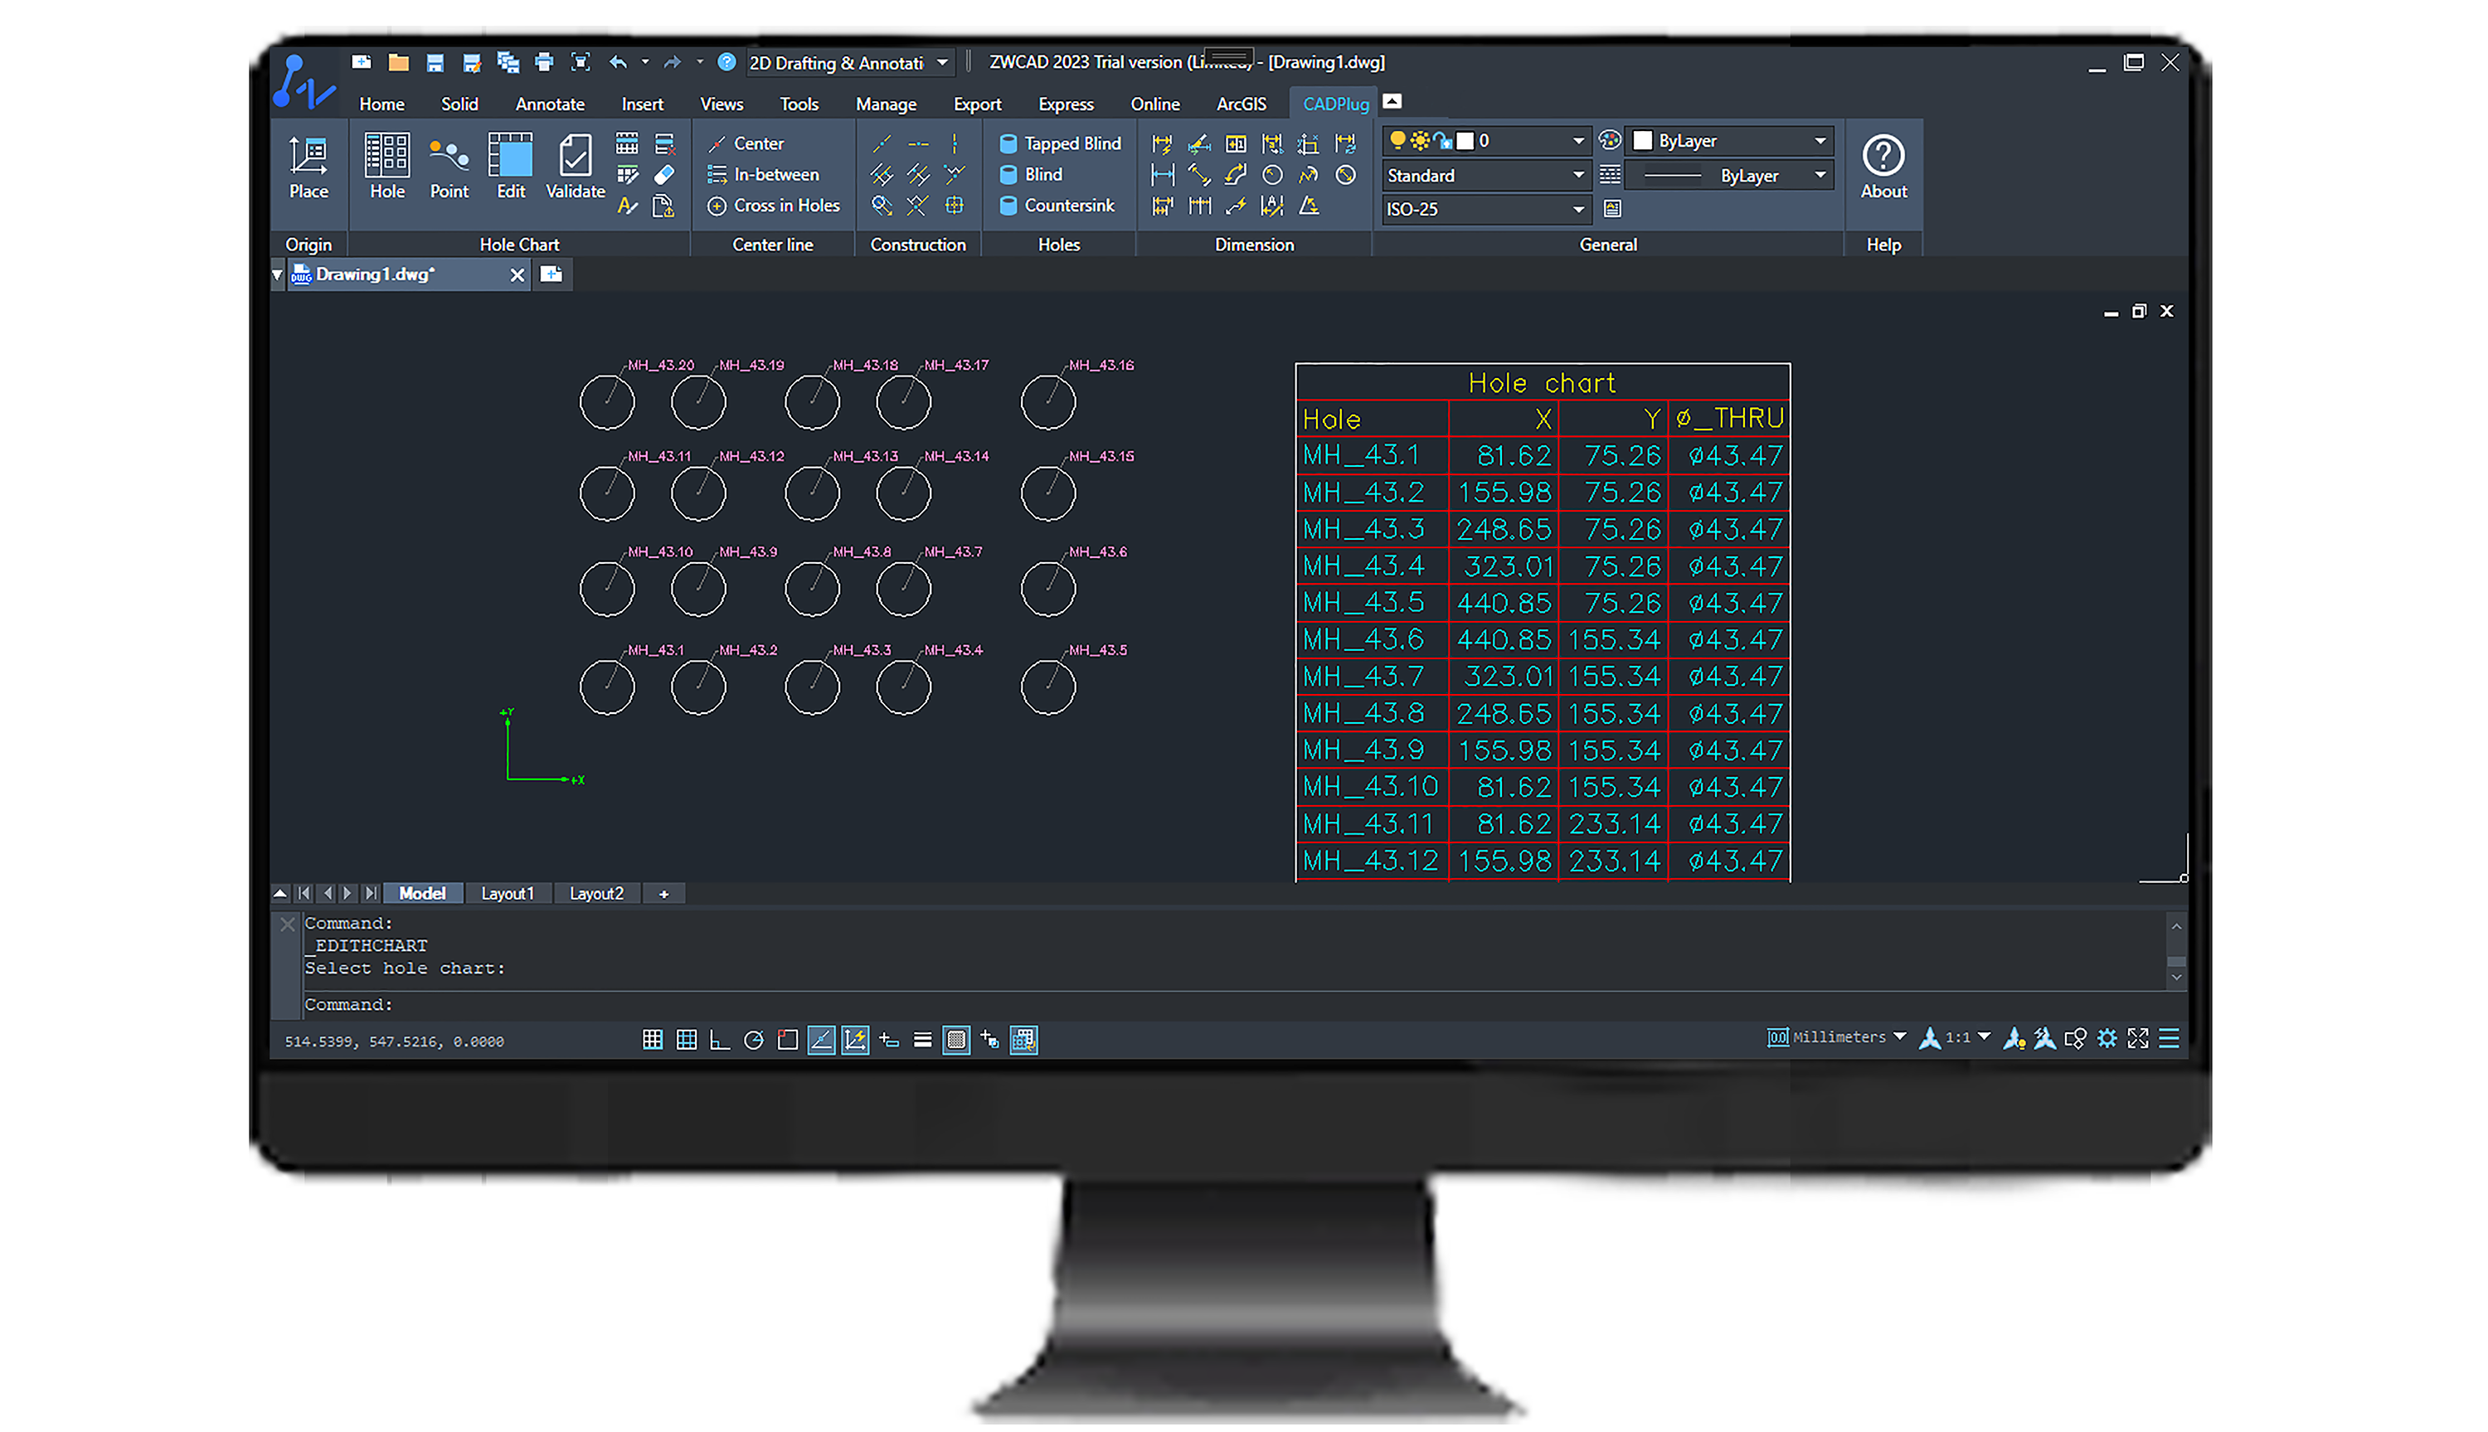Toggle ortho mode in status bar

coord(720,1040)
